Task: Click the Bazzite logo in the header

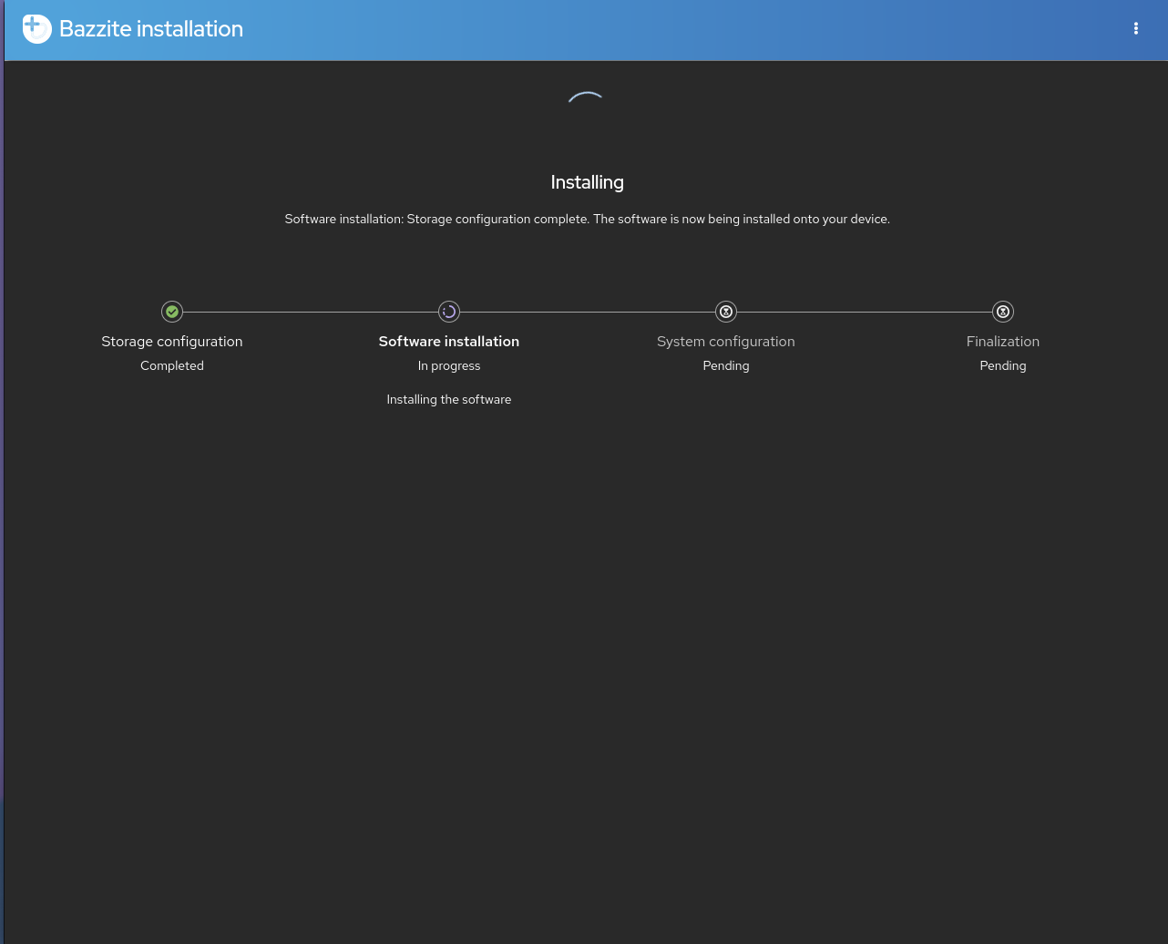Action: point(36,28)
